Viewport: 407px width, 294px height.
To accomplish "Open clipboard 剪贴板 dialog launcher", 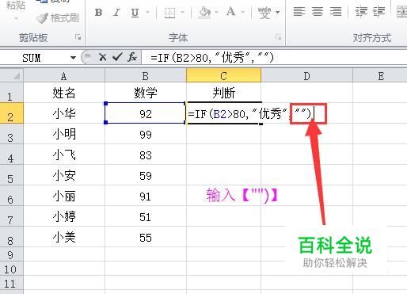I will (78, 37).
